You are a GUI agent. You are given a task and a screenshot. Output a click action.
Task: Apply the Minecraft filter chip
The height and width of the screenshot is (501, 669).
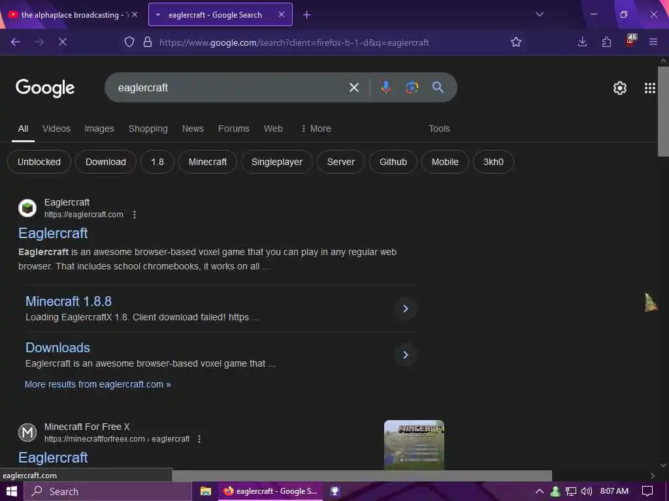(208, 162)
